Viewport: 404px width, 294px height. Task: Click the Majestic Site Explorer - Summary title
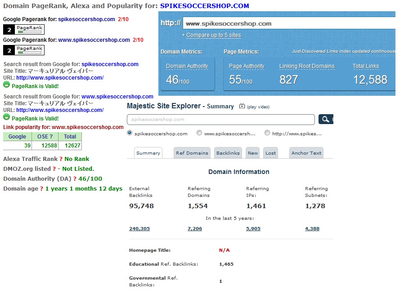tap(180, 106)
